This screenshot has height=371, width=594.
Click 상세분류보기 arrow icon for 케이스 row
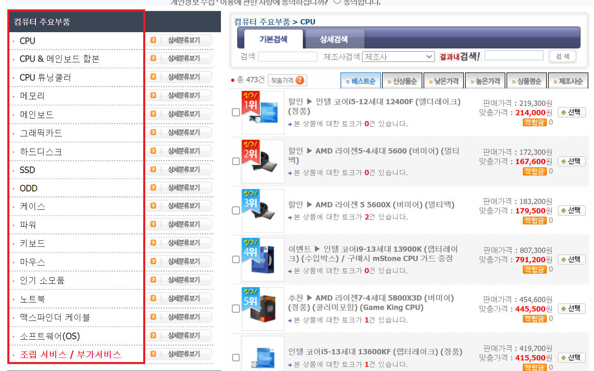point(153,206)
